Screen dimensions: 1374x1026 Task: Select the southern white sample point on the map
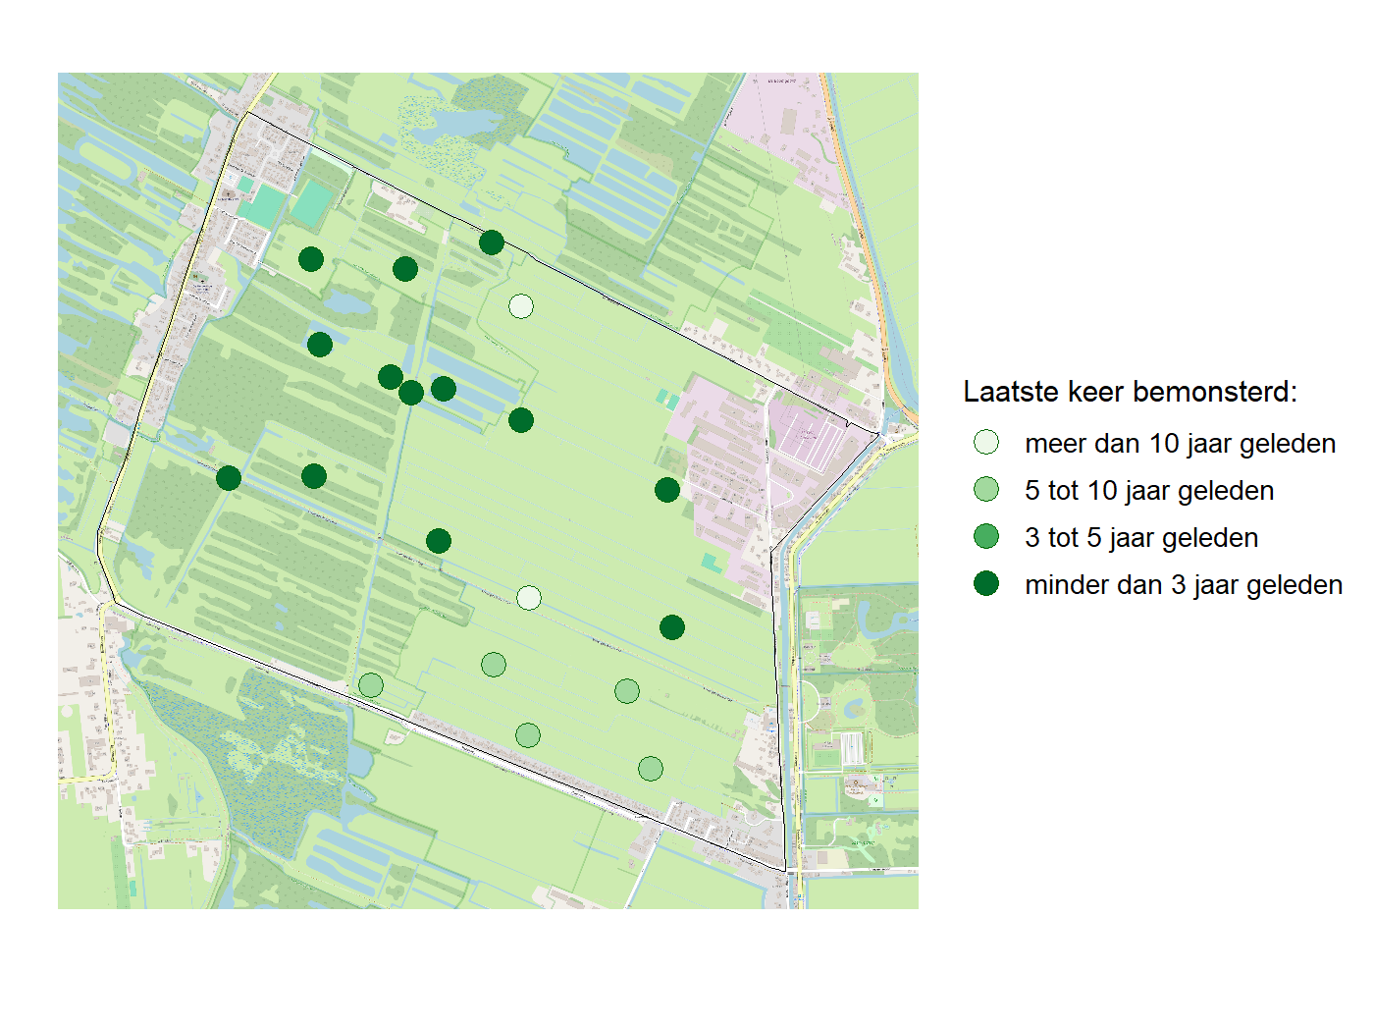[529, 598]
